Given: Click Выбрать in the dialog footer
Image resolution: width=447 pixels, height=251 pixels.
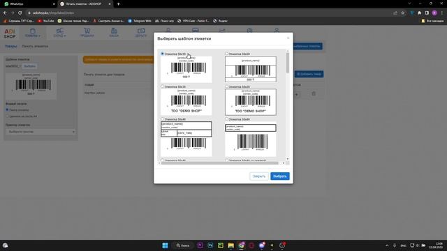Looking at the screenshot, I should coord(280,176).
